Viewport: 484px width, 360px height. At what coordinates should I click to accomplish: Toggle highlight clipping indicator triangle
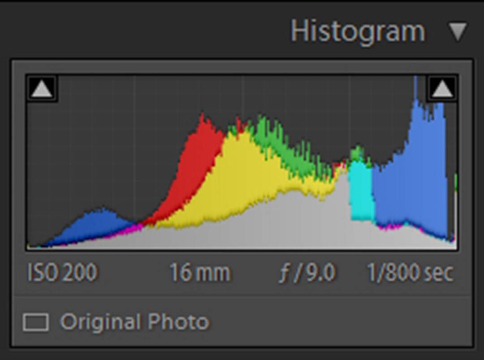442,89
